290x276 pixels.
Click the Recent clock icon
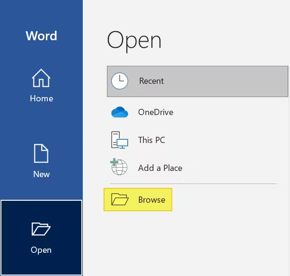(x=120, y=81)
